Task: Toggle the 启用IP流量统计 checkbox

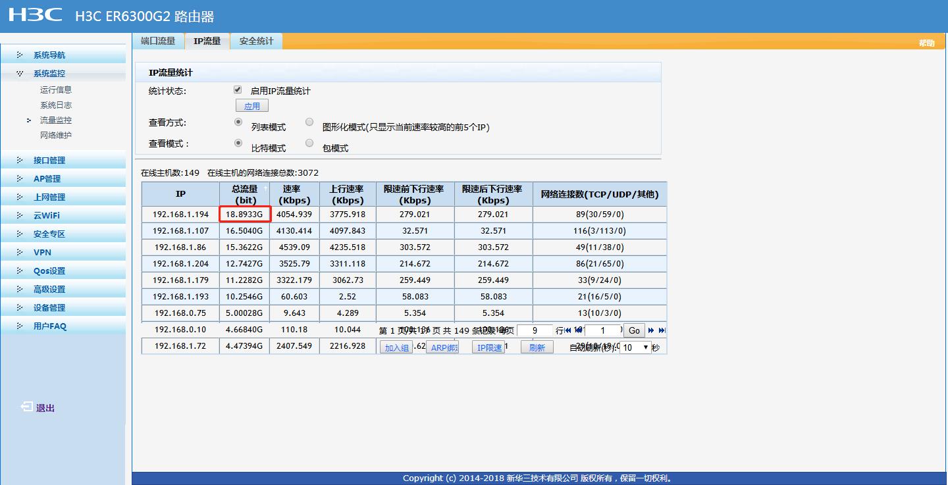Action: tap(238, 90)
